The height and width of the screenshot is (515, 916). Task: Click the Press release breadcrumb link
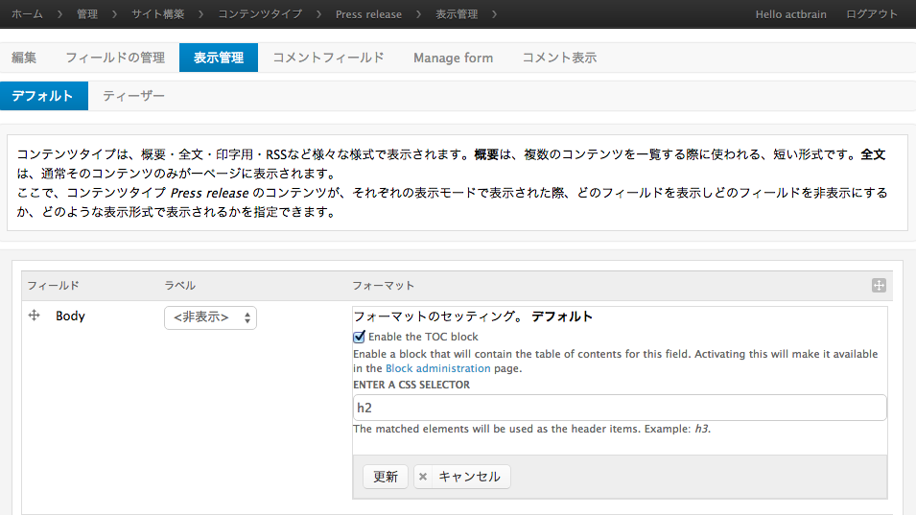pyautogui.click(x=368, y=14)
